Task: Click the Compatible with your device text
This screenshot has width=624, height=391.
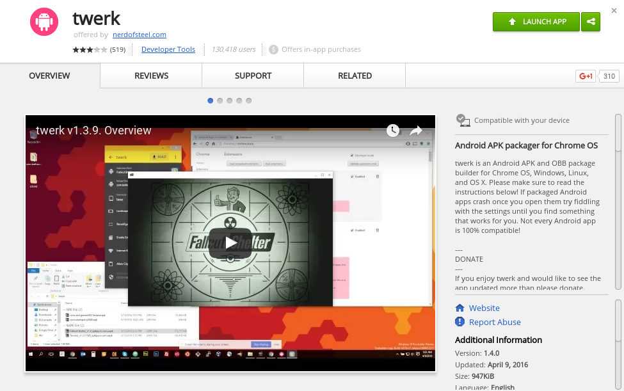Action: (522, 120)
